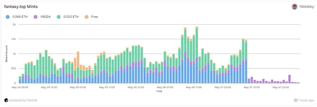Click the refresh status check icon
The image size is (317, 107).
[x=295, y=100]
